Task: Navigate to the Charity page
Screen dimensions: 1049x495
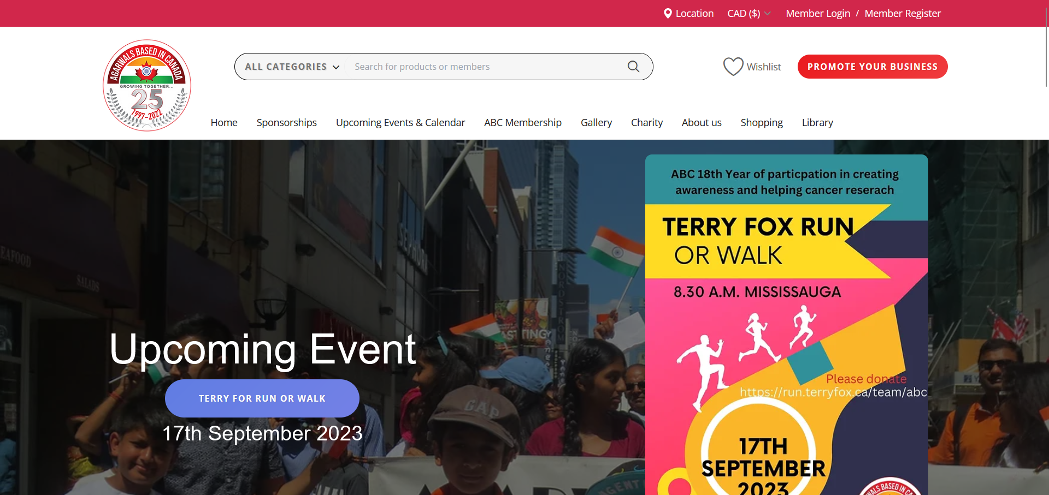Action: pyautogui.click(x=647, y=123)
